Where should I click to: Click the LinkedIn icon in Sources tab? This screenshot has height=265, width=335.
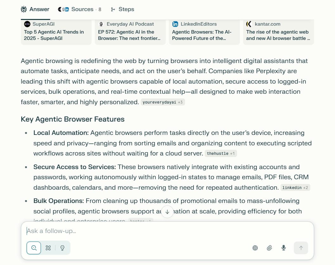67,9
